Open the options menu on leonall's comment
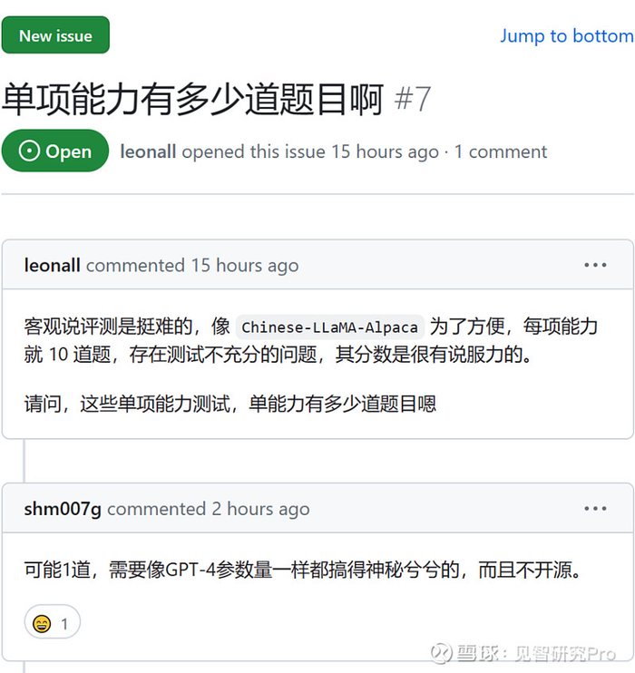Image resolution: width=635 pixels, height=673 pixels. click(595, 266)
